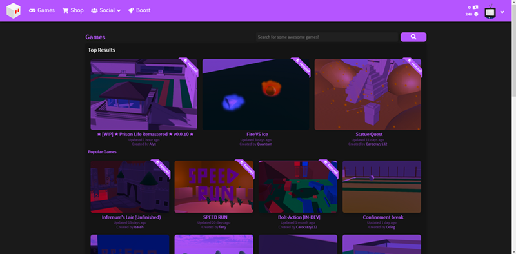516x254 pixels.
Task: Click the Top Results heading
Action: [x=101, y=50]
